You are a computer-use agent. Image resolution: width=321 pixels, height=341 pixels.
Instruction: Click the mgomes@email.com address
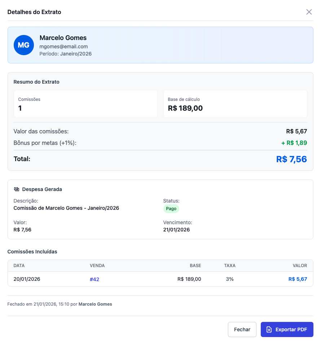point(63,46)
